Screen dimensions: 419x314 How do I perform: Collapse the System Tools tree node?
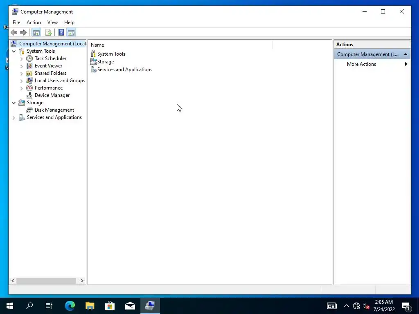14,51
